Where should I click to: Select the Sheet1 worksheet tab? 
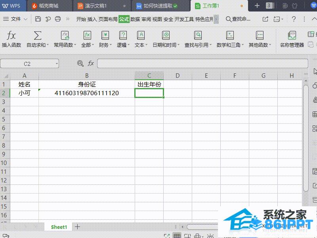point(59,227)
